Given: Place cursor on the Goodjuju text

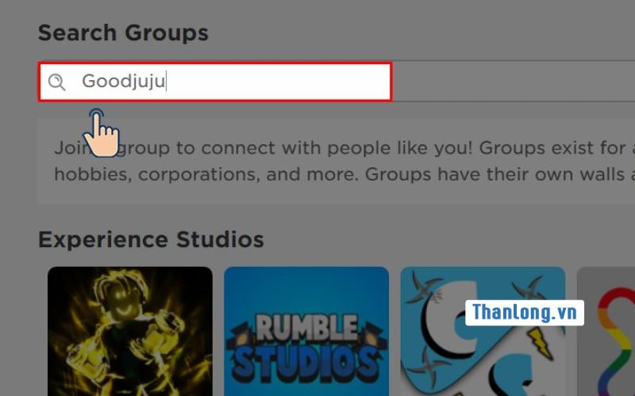Looking at the screenshot, I should click(x=124, y=82).
